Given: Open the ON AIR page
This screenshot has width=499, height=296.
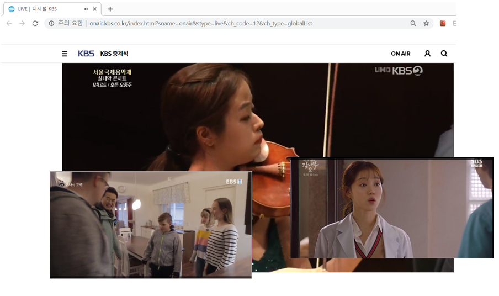Looking at the screenshot, I should pos(401,54).
